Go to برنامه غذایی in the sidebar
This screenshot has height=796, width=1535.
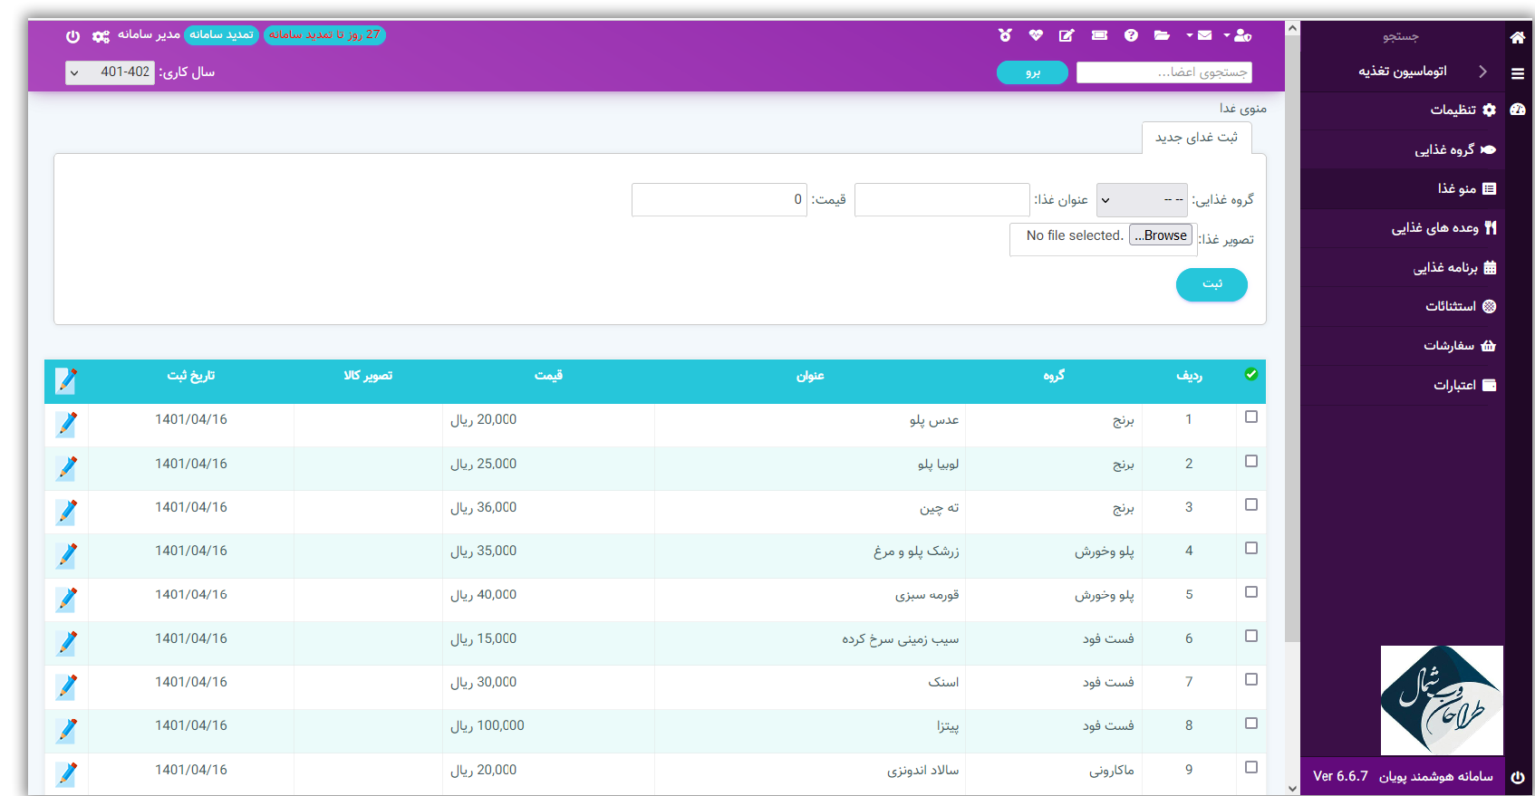[1453, 267]
